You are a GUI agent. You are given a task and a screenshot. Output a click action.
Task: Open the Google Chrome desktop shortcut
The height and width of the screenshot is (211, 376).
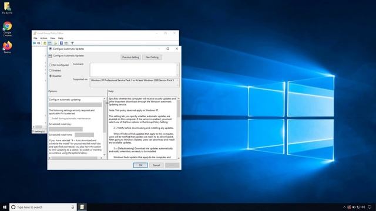tap(7, 29)
